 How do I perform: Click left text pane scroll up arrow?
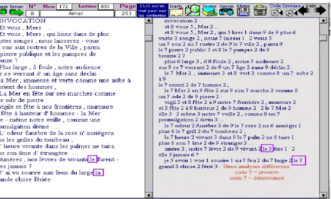[149, 21]
